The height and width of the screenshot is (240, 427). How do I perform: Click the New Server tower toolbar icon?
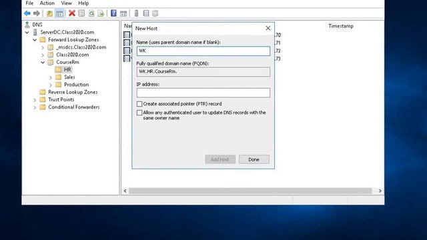pos(136,13)
